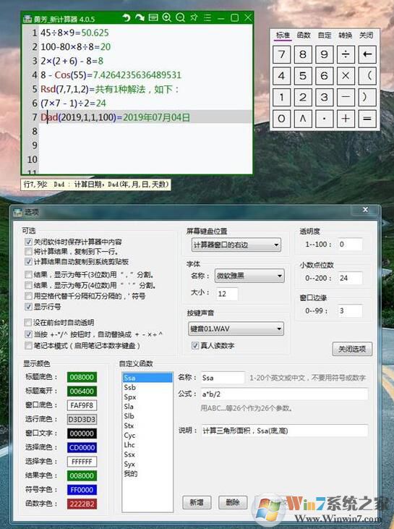Viewport: 394px width, 529px height.
Task: Click the 删除 button
Action: [x=233, y=502]
